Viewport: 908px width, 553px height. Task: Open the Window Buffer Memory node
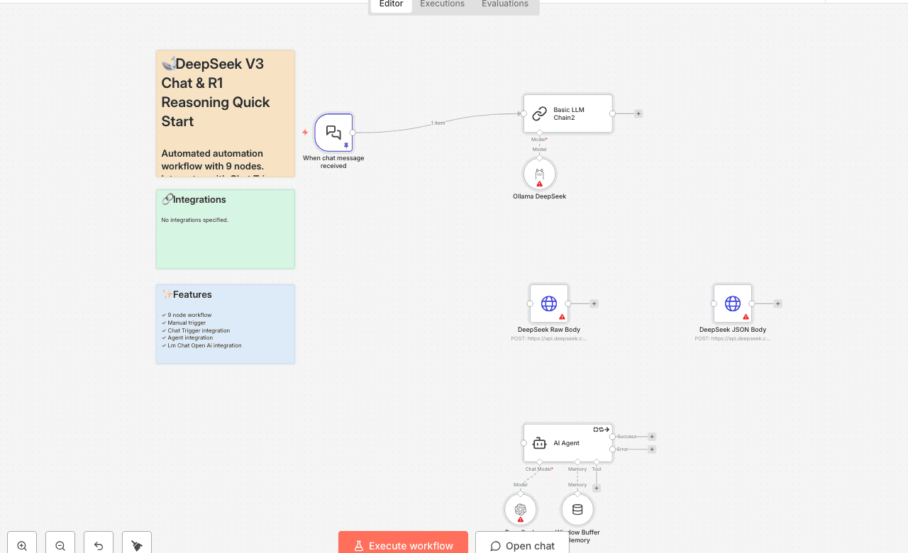577,508
